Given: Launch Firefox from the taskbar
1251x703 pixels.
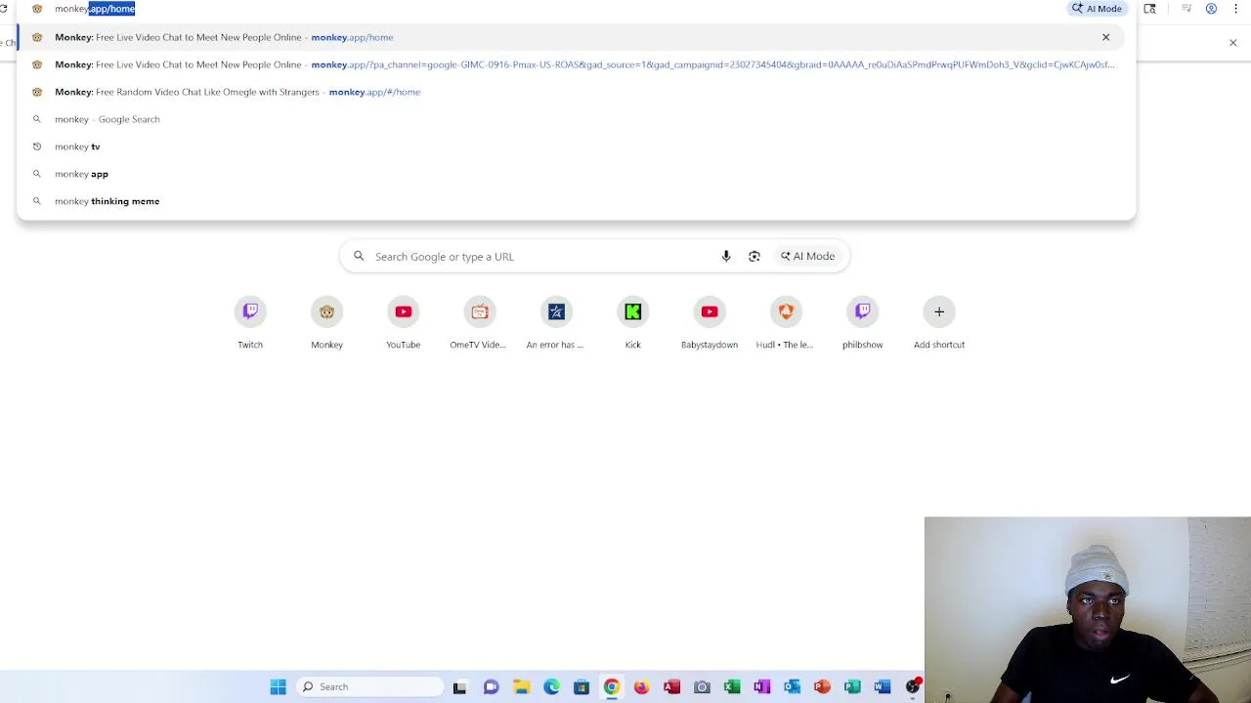Looking at the screenshot, I should [641, 686].
